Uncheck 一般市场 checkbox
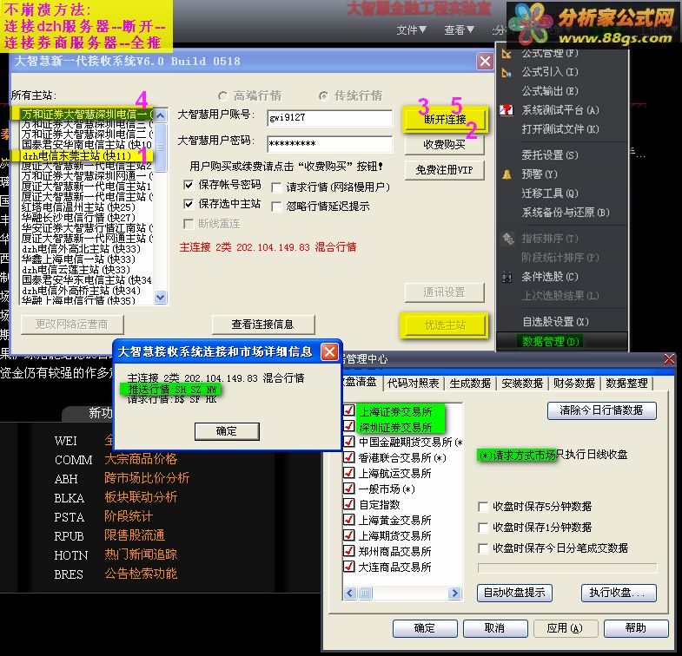This screenshot has height=656, width=682. [349, 489]
